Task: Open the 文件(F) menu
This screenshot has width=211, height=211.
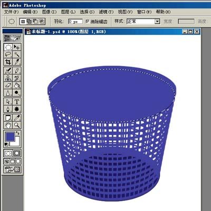Action: (11, 12)
